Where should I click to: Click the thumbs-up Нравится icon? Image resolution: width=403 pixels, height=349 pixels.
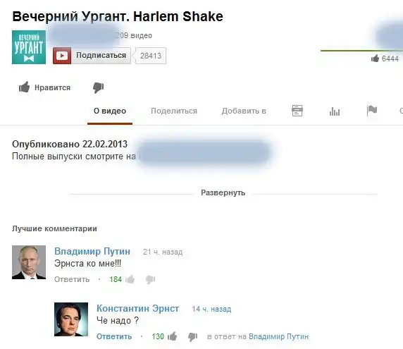pos(25,87)
